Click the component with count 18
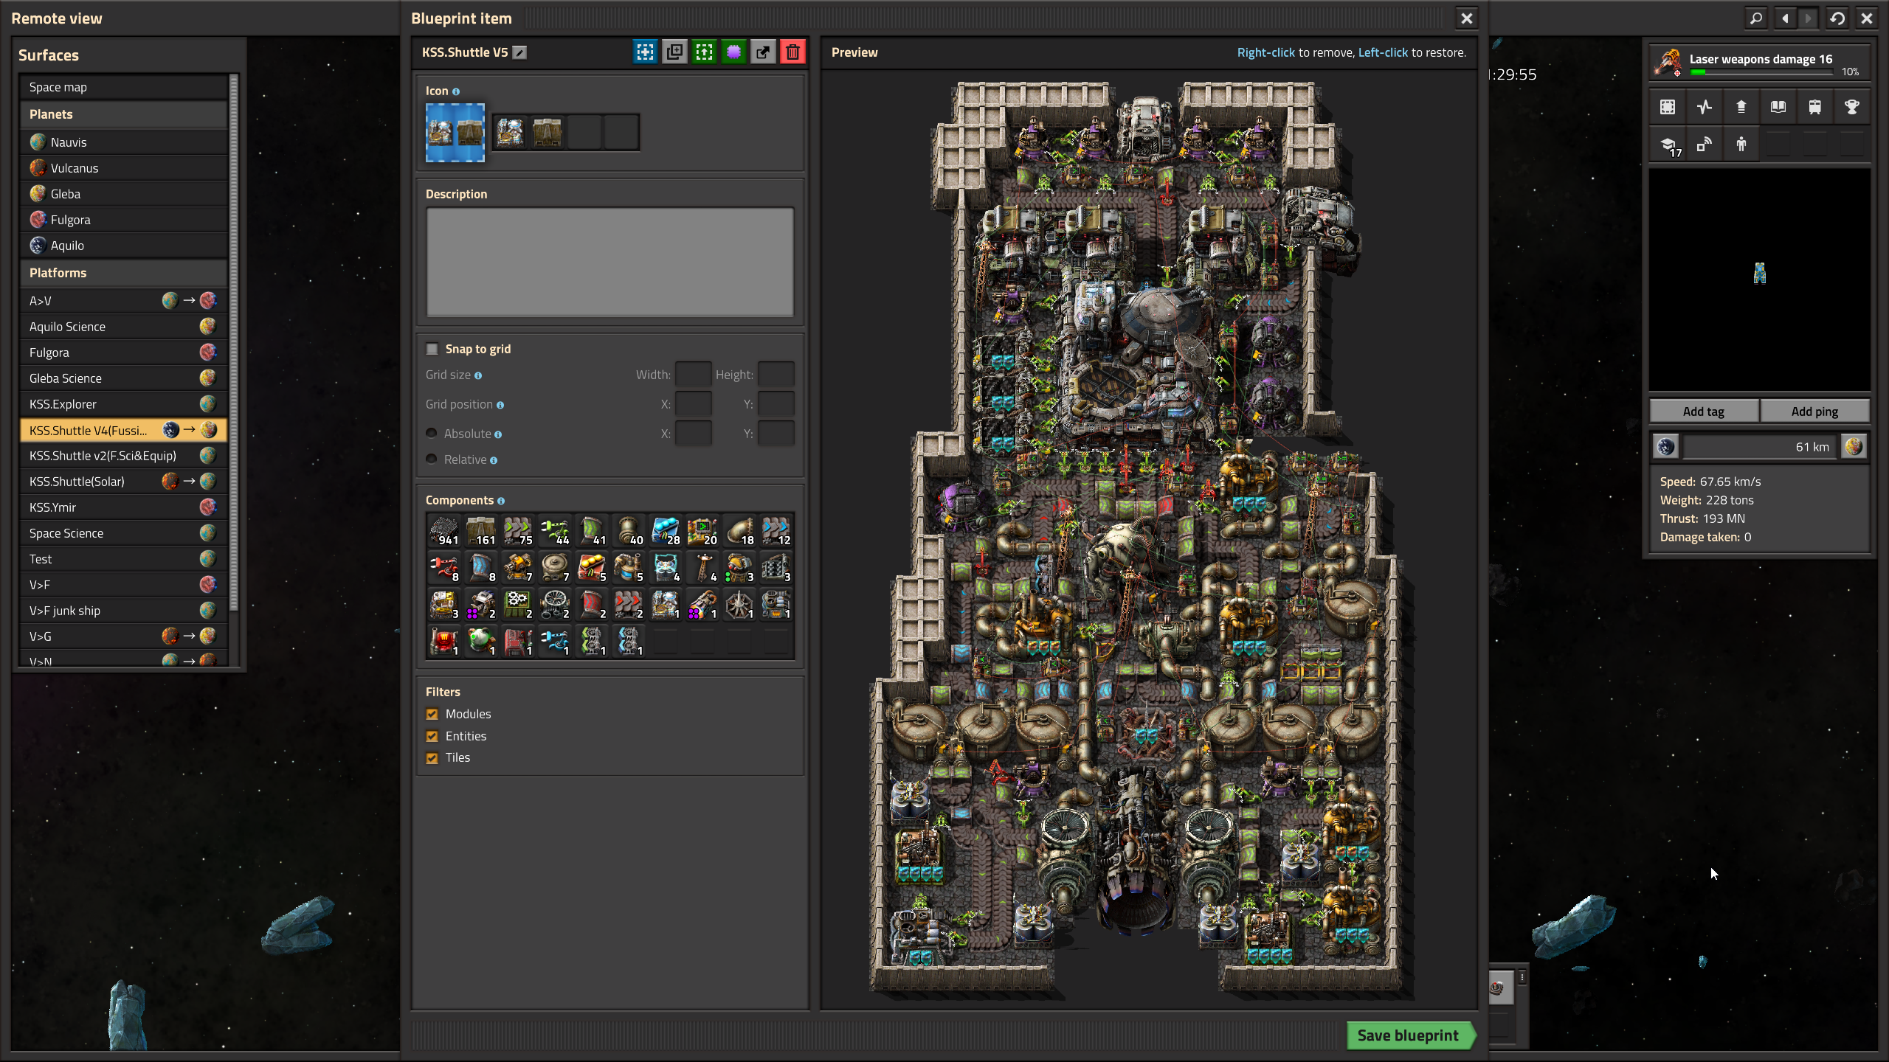Image resolution: width=1889 pixels, height=1062 pixels. coord(739,531)
